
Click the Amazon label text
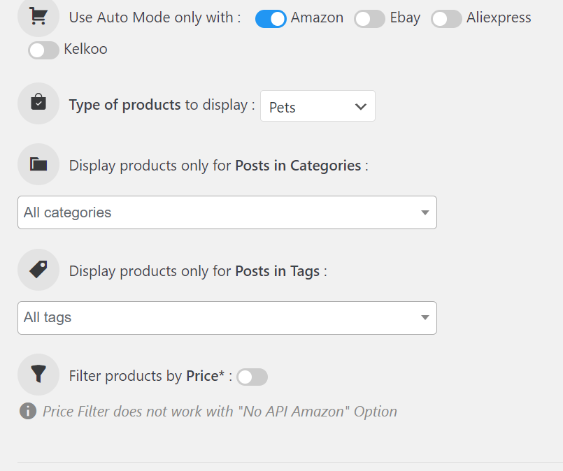tap(317, 17)
